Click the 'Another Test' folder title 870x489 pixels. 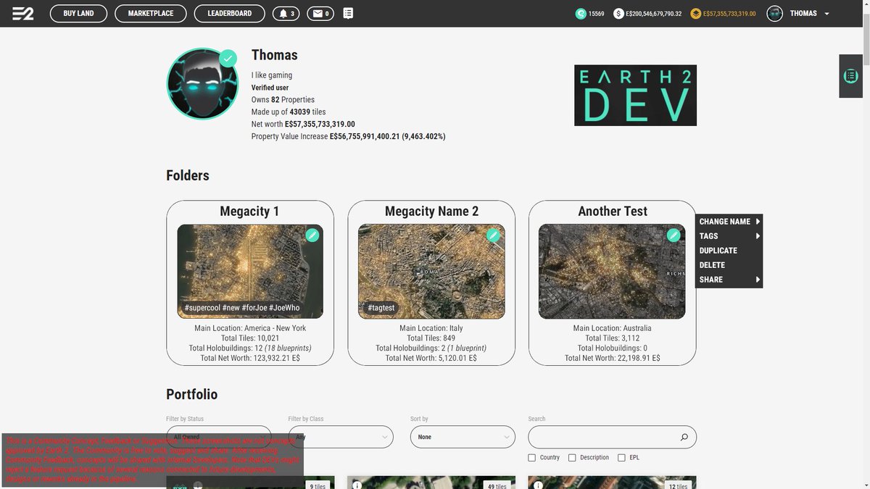613,212
